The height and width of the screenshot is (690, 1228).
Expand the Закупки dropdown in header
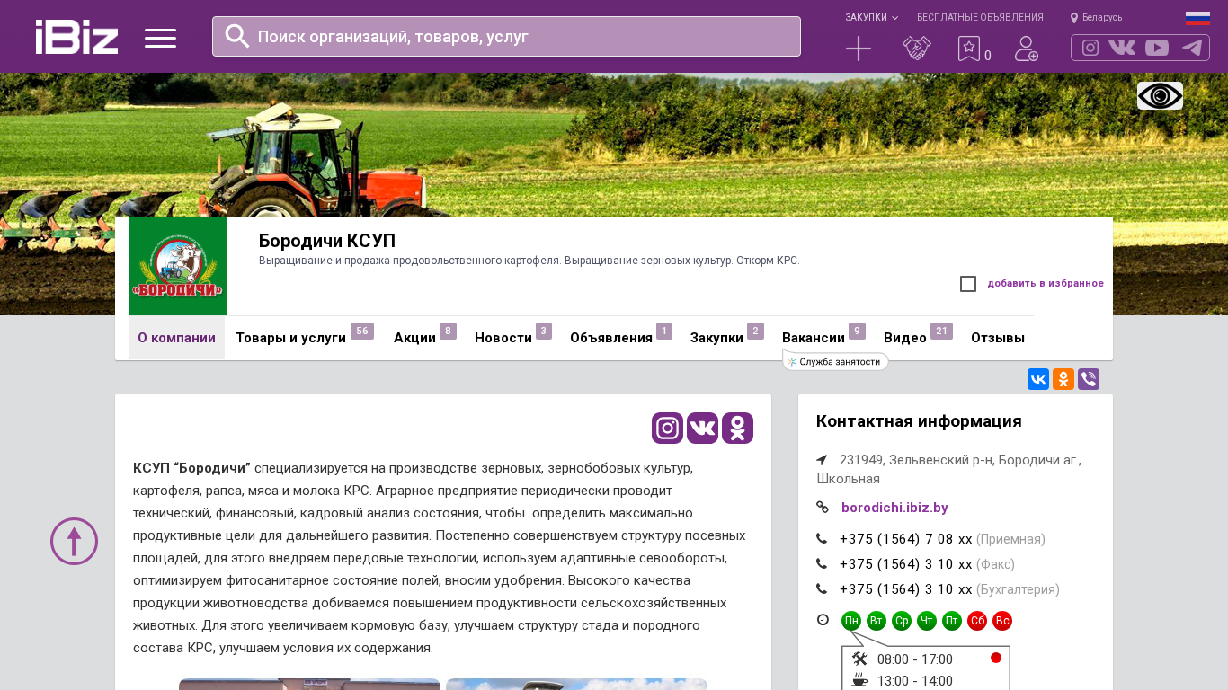871,18
